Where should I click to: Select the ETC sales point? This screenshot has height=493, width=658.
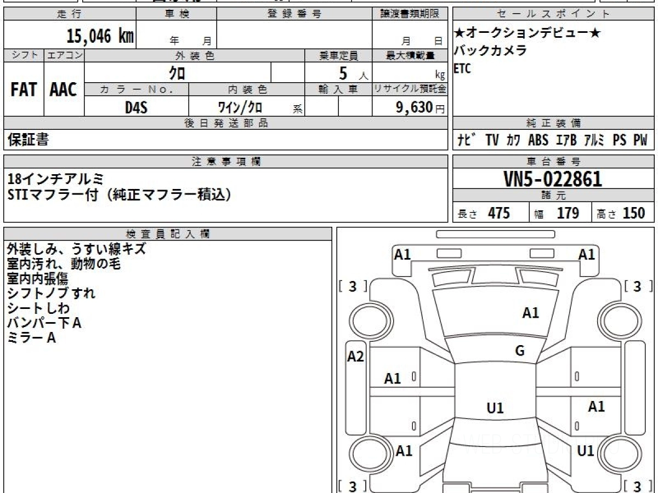462,69
